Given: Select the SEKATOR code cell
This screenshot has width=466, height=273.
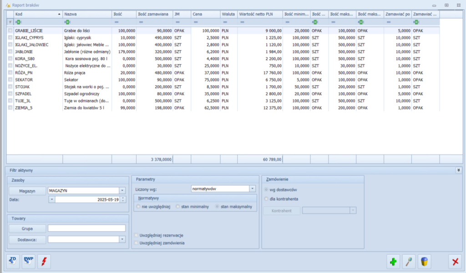Looking at the screenshot, I should click(x=38, y=80).
